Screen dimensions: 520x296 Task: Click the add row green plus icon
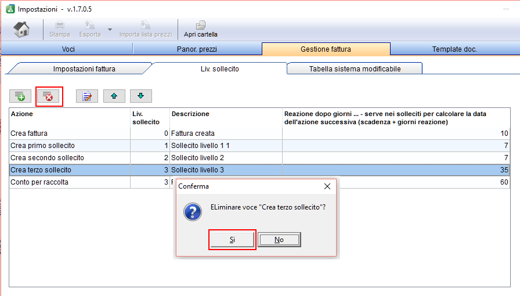(x=20, y=96)
